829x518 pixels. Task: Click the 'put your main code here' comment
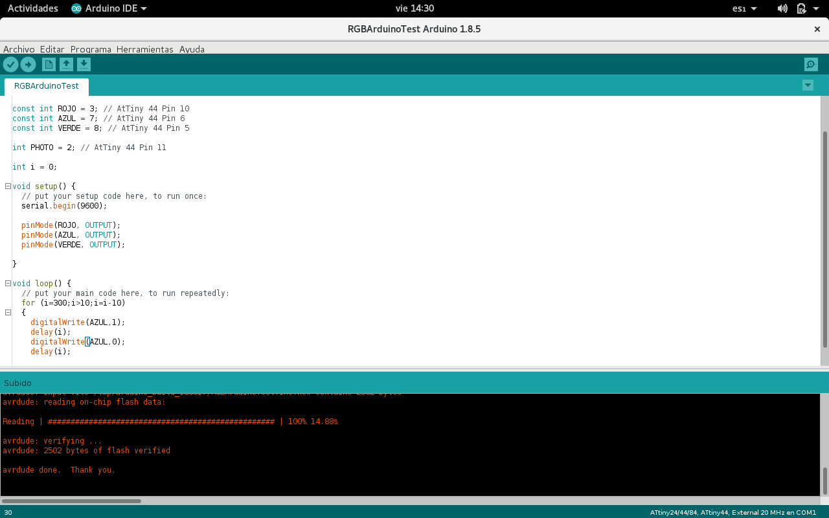point(126,293)
